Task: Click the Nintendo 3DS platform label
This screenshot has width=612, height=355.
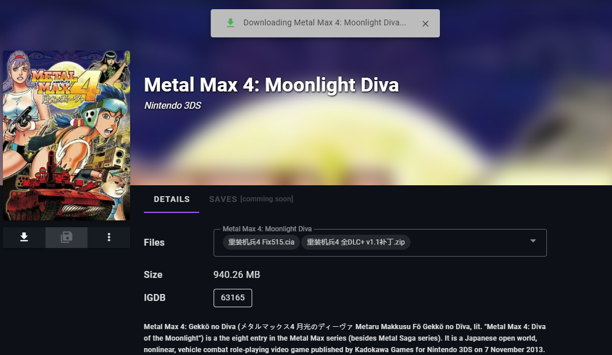Action: pos(172,106)
